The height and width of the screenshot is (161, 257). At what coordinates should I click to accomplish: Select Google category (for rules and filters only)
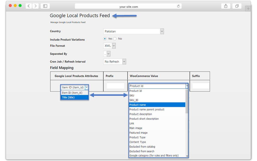(x=157, y=155)
